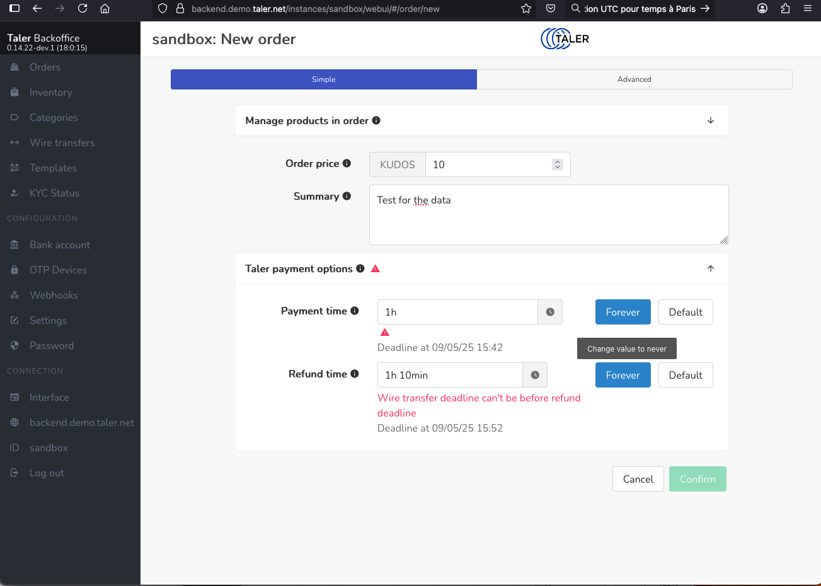Select the Simple tab

click(x=323, y=79)
